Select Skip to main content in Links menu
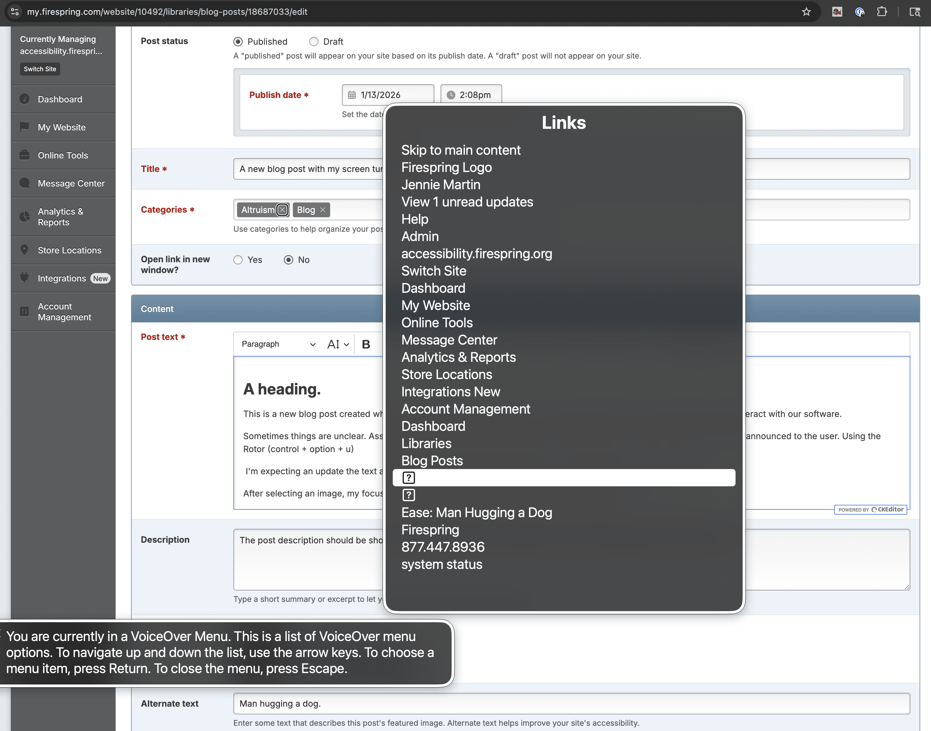The height and width of the screenshot is (731, 931). tap(461, 150)
